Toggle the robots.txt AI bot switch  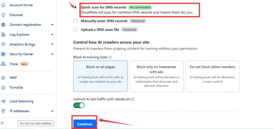pos(79,105)
